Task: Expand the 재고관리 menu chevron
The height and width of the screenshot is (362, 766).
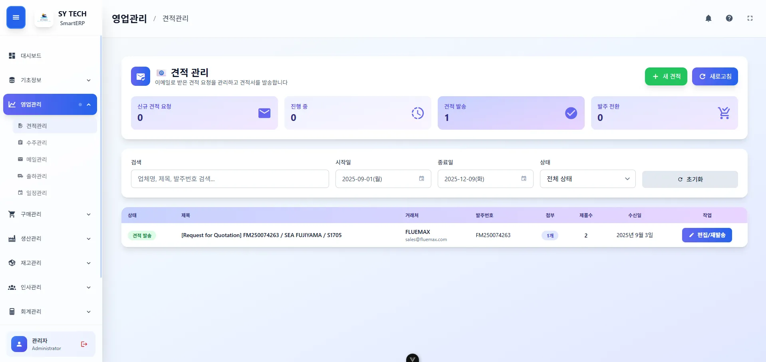Action: [x=89, y=263]
